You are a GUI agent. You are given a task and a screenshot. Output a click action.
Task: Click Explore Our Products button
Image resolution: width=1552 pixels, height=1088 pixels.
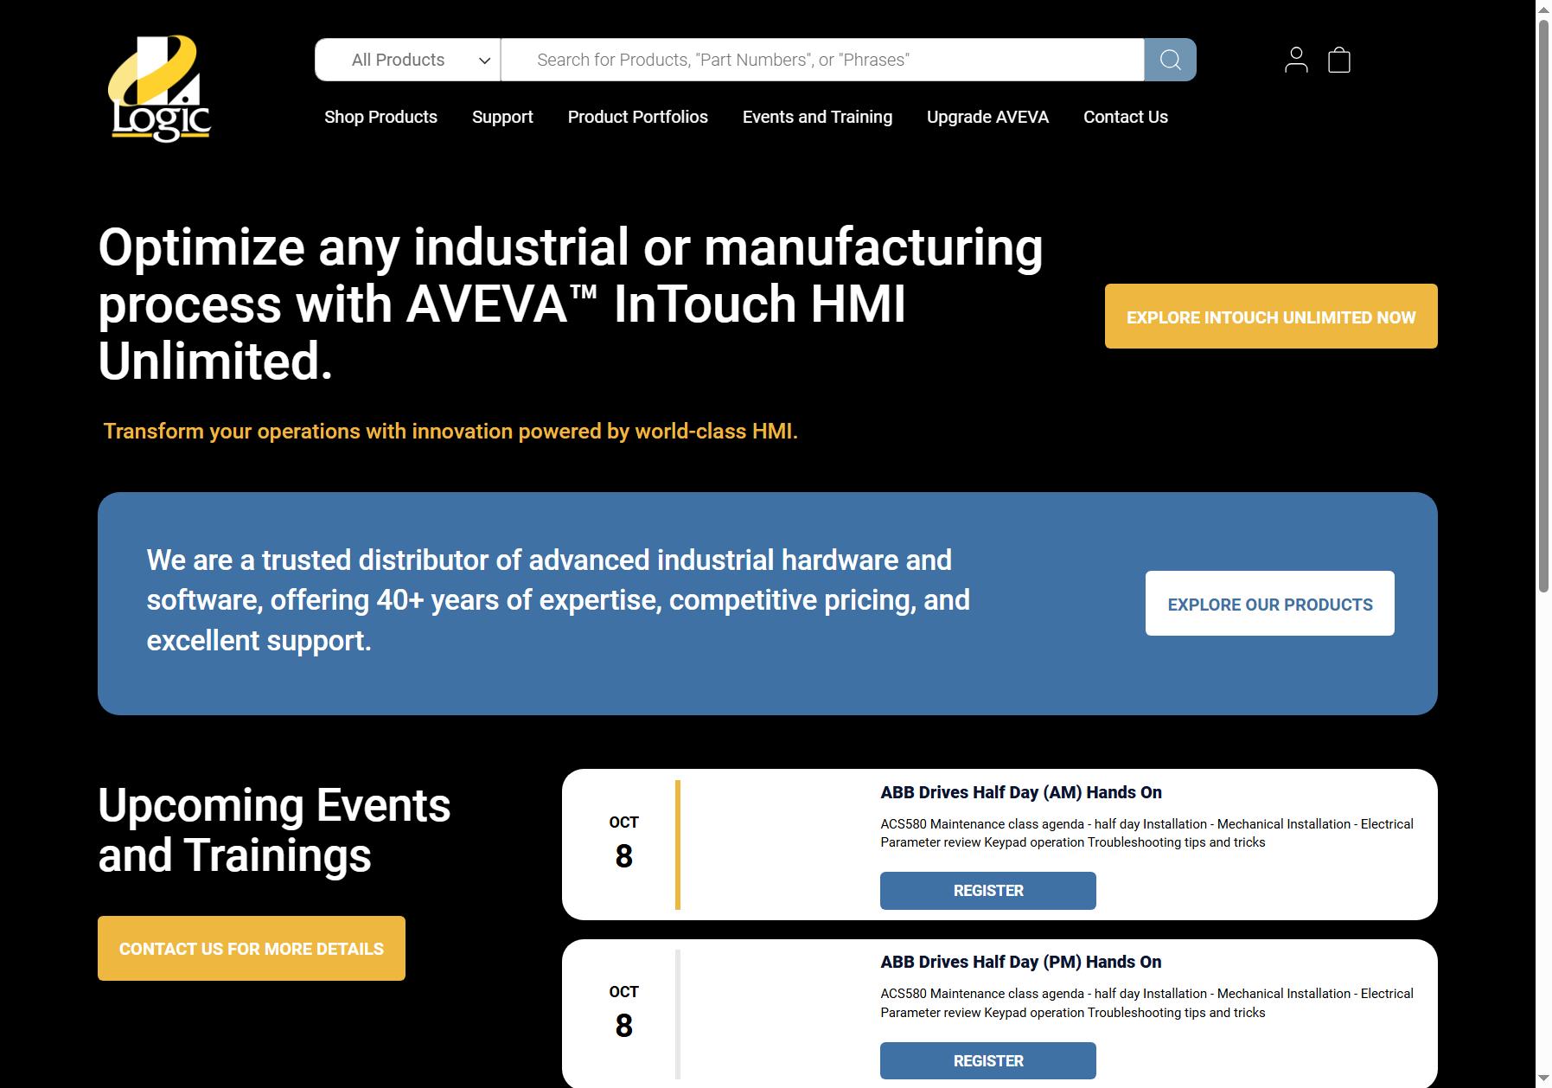click(1269, 604)
